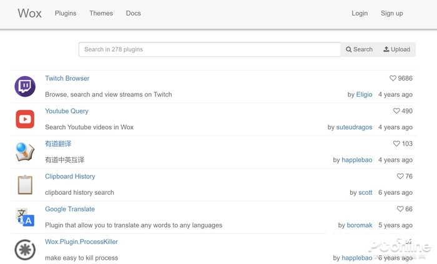Screen dimensions: 437x264
Task: Open the Plugins menu item
Action: click(x=66, y=13)
